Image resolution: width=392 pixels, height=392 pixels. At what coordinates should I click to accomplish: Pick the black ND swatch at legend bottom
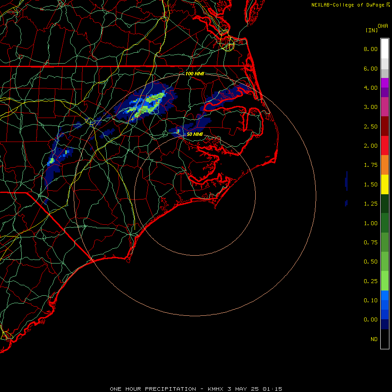[x=385, y=339]
